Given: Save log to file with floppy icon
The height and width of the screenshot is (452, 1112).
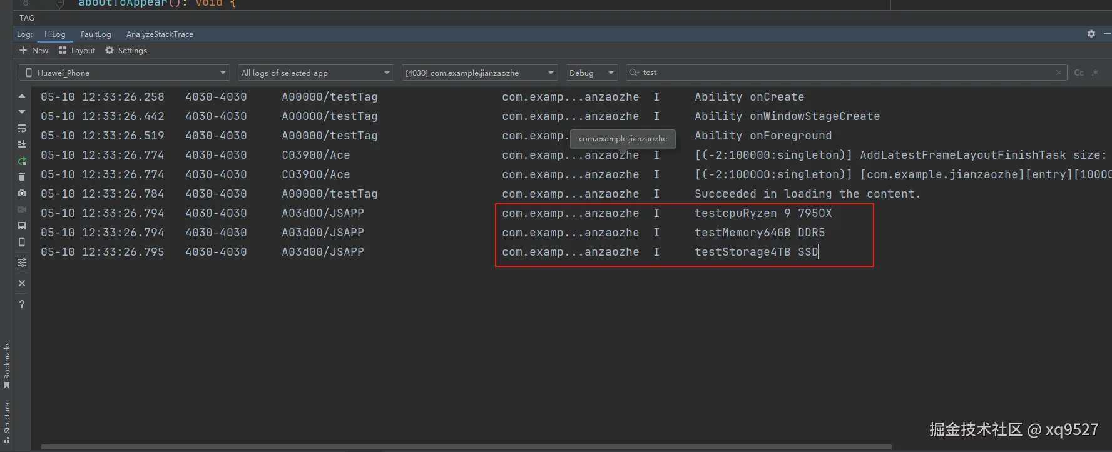Looking at the screenshot, I should [22, 226].
